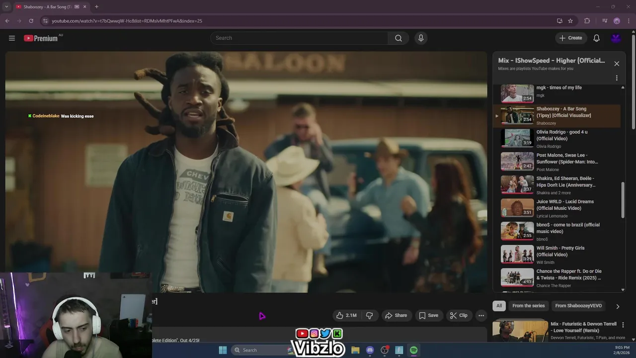Go back in the browser

point(7,21)
